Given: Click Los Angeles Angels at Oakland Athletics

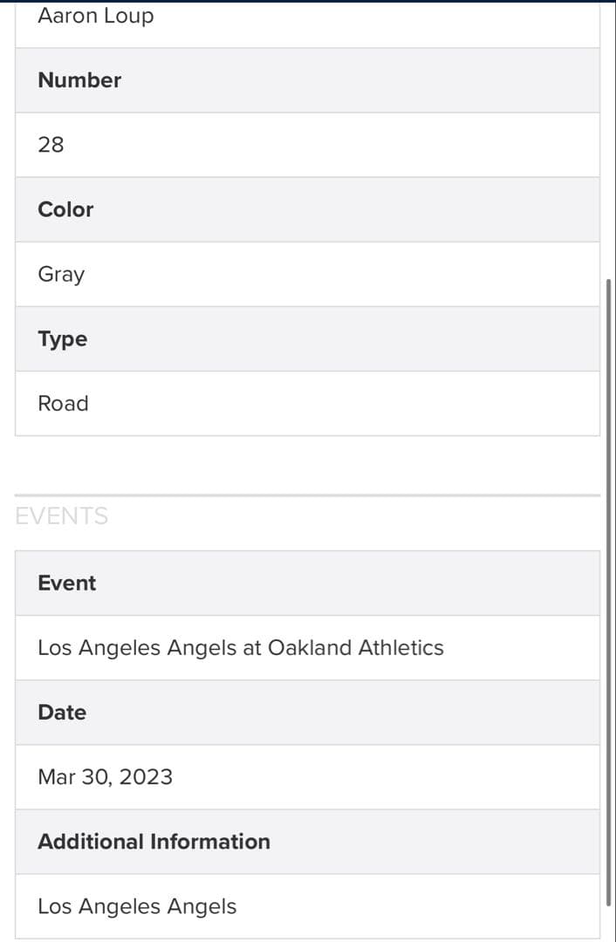Looking at the screenshot, I should [241, 647].
